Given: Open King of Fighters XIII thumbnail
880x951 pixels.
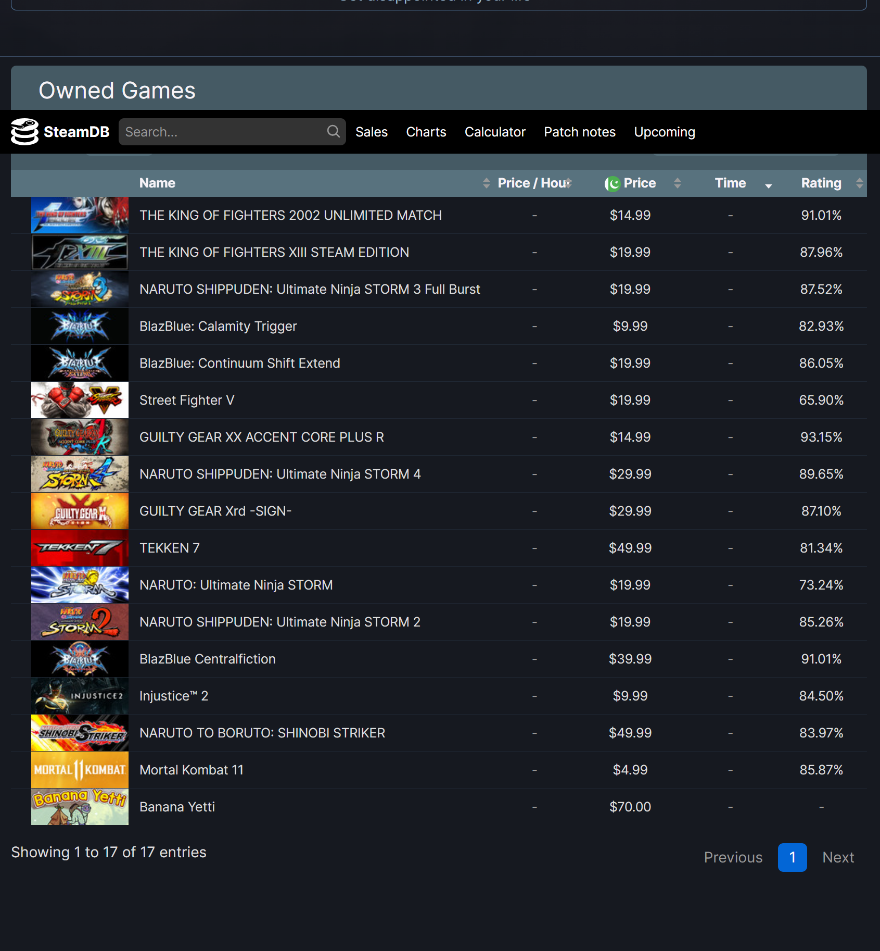Looking at the screenshot, I should pos(80,252).
